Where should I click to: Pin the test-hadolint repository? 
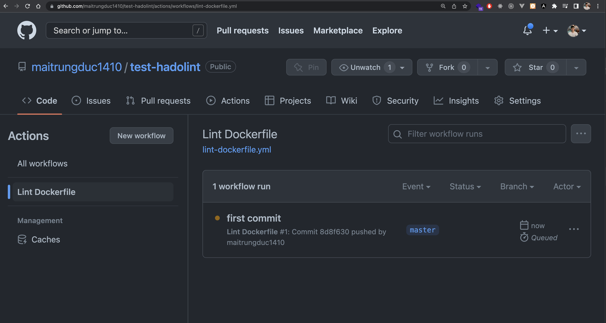tap(306, 67)
